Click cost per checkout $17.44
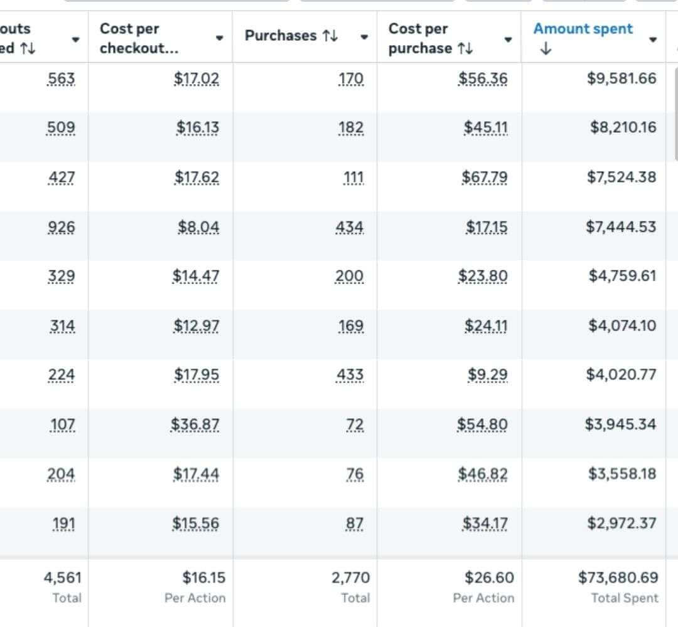Screen dimensions: 678x627 pyautogui.click(x=196, y=475)
